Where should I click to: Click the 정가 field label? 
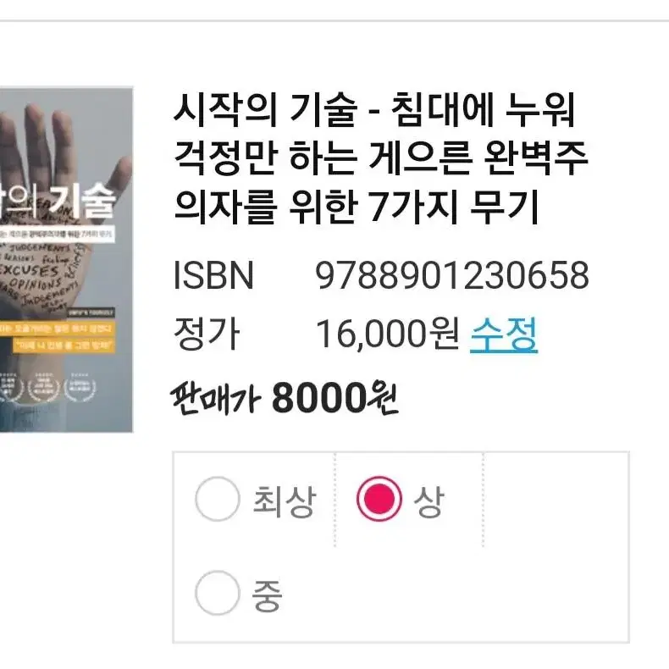(x=207, y=334)
